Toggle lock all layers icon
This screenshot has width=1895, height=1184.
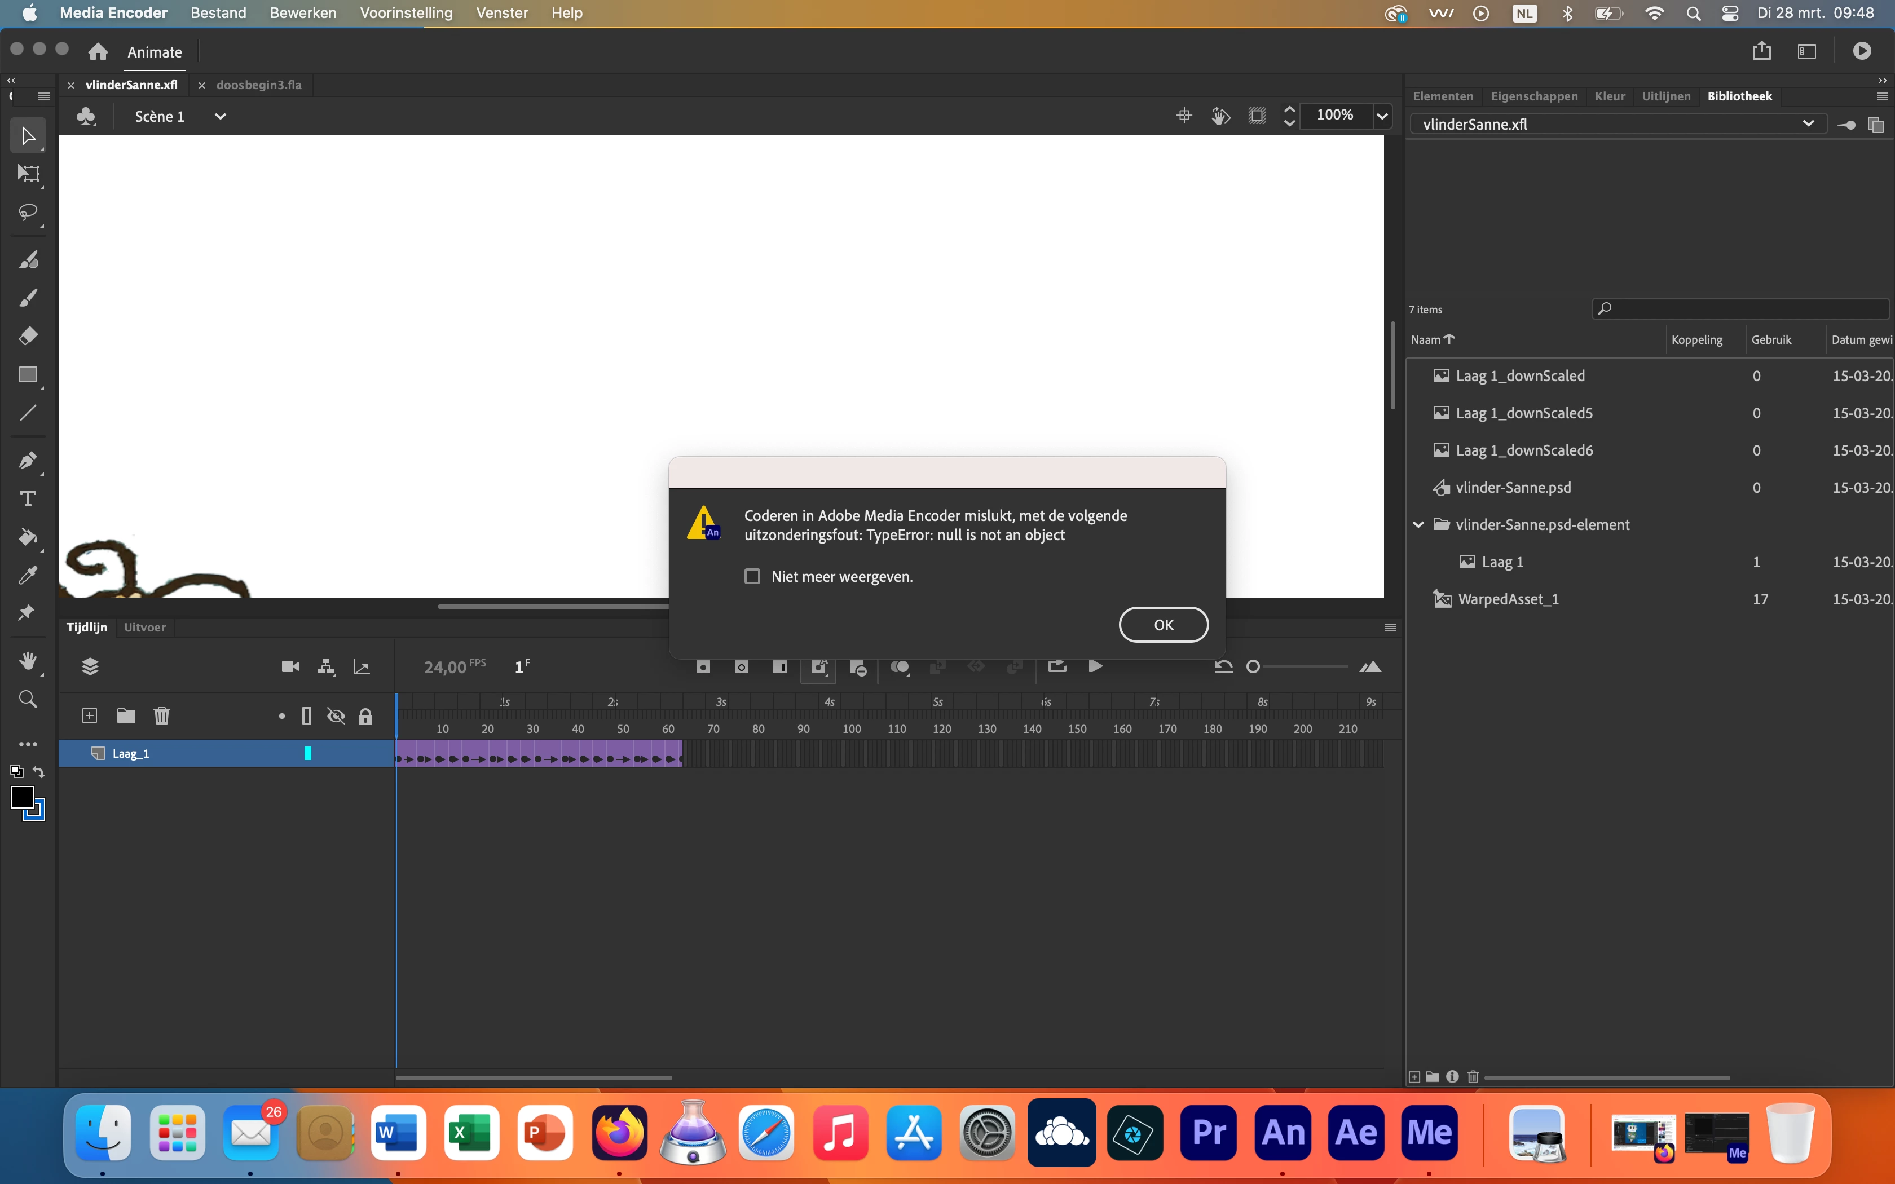365,717
